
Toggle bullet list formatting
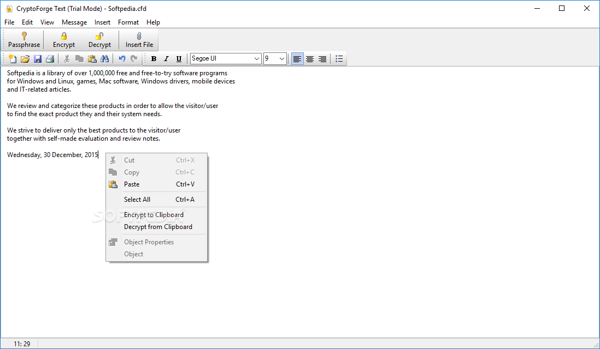[x=339, y=59]
